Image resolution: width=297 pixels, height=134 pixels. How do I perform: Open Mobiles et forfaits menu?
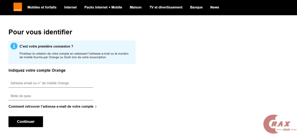[x=42, y=7]
